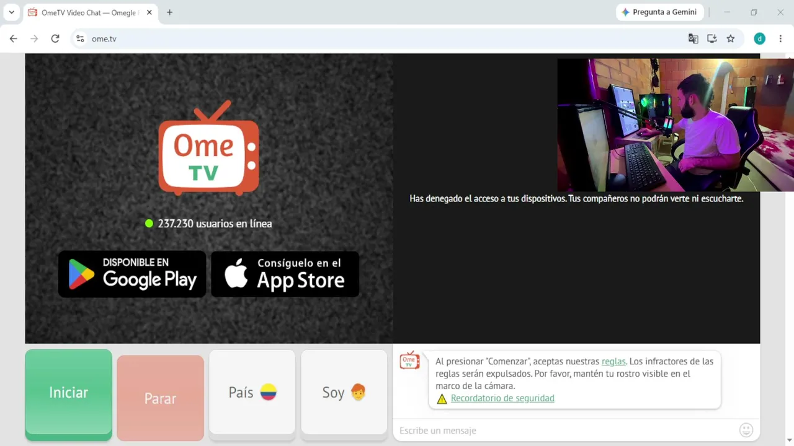Viewport: 794px width, 446px height.
Task: Open the emoji picker smiley icon
Action: click(x=746, y=430)
